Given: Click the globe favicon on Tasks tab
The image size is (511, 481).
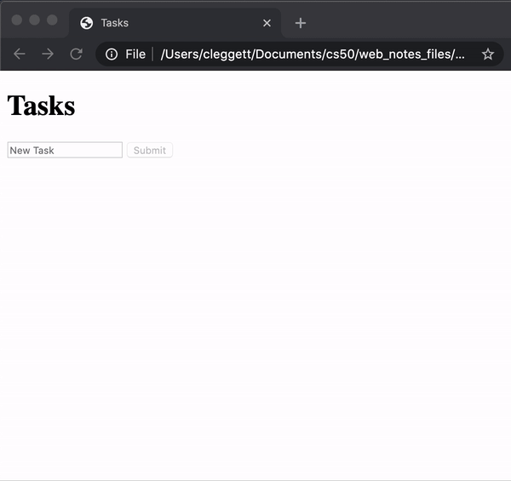Looking at the screenshot, I should pos(86,23).
